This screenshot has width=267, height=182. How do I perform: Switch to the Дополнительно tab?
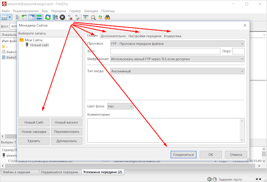coord(113,36)
